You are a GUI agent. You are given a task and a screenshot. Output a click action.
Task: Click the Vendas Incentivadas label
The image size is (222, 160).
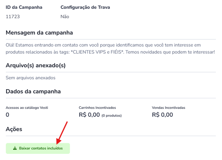coord(168,108)
